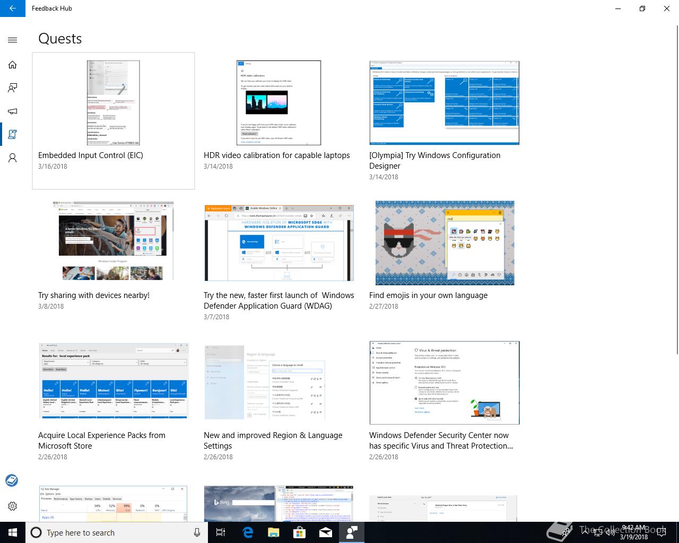Launch Microsoft Edge from the taskbar
The width and height of the screenshot is (679, 543).
click(x=248, y=532)
